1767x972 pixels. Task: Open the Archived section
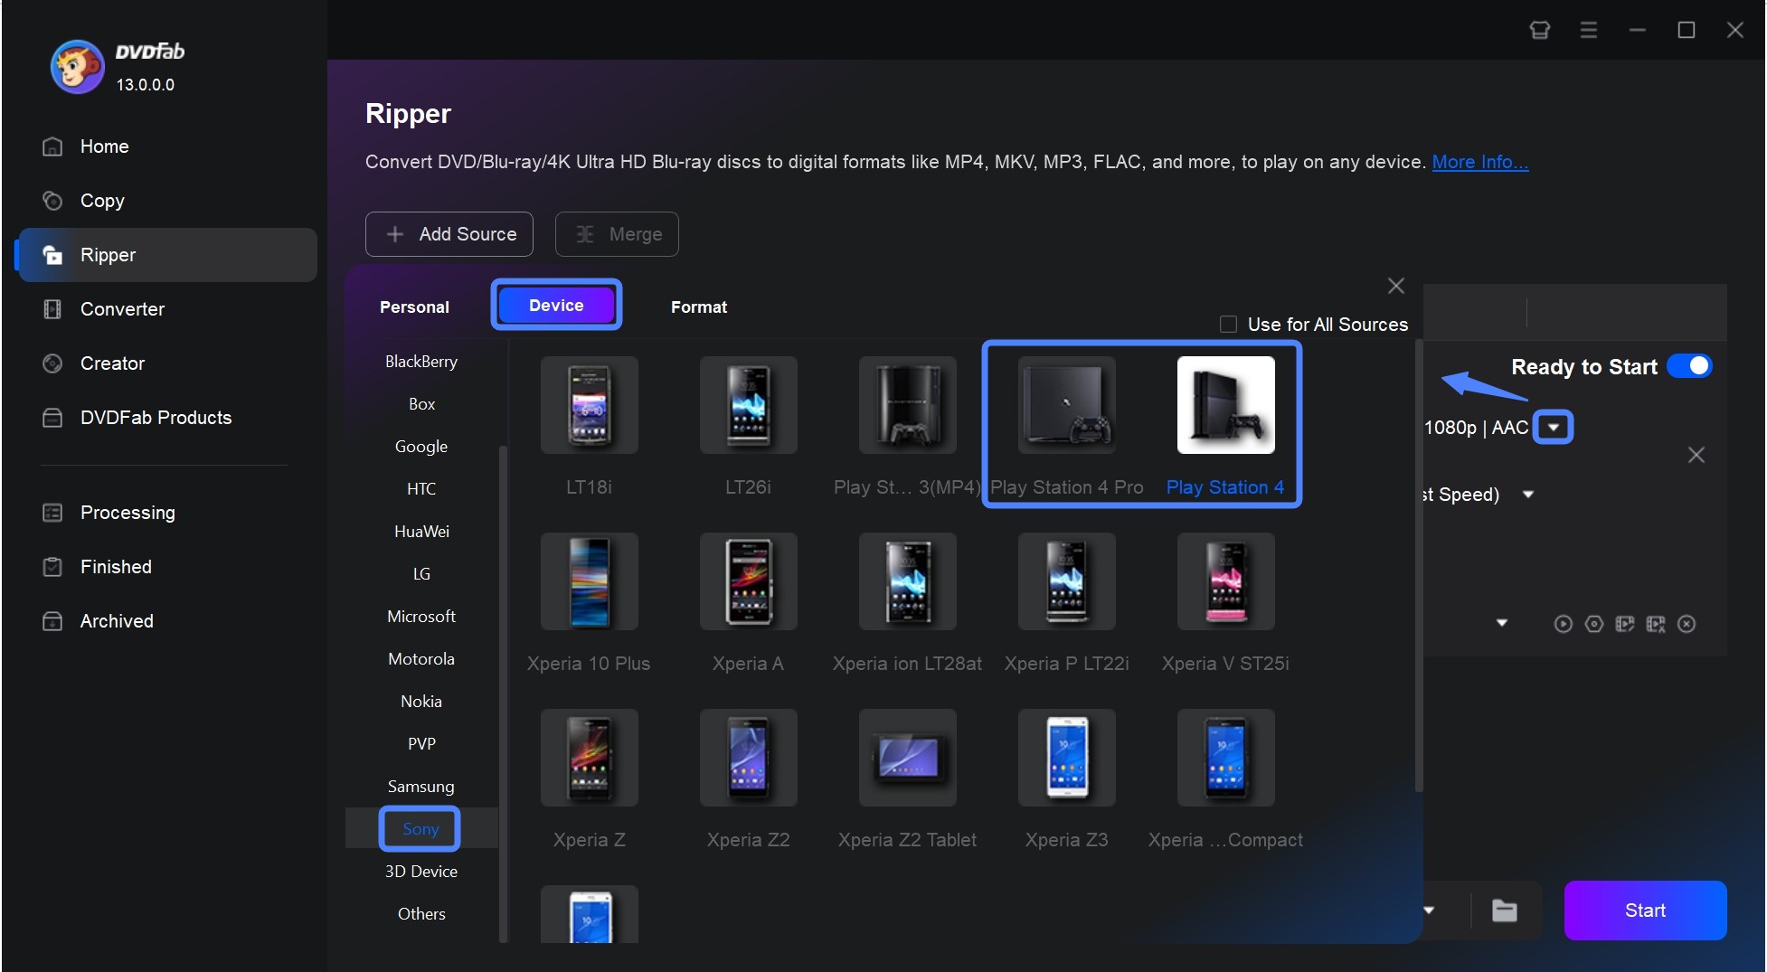pyautogui.click(x=117, y=620)
